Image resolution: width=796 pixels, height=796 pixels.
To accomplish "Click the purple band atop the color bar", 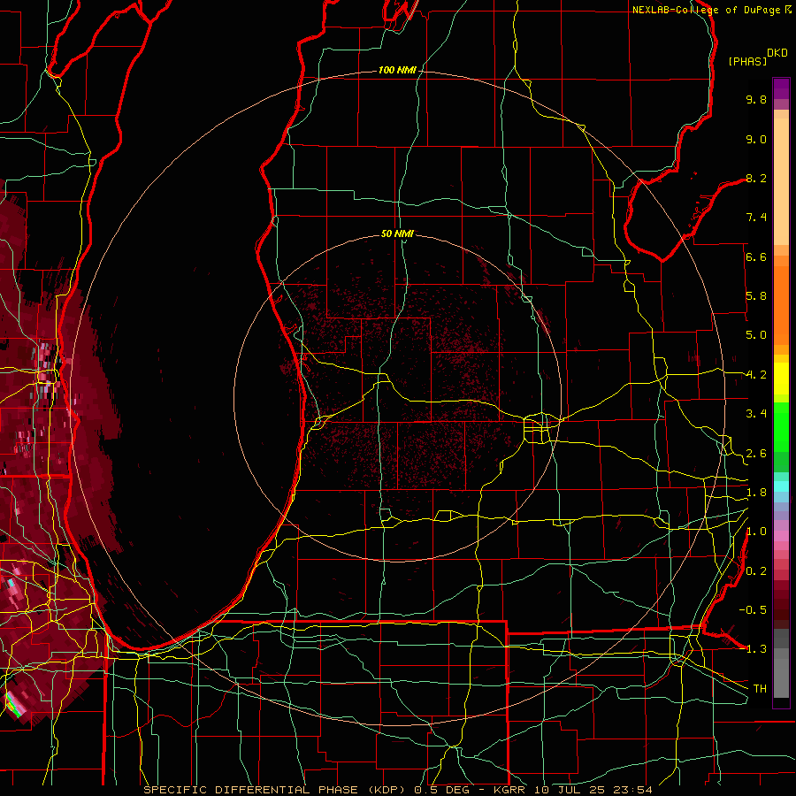I will point(781,88).
